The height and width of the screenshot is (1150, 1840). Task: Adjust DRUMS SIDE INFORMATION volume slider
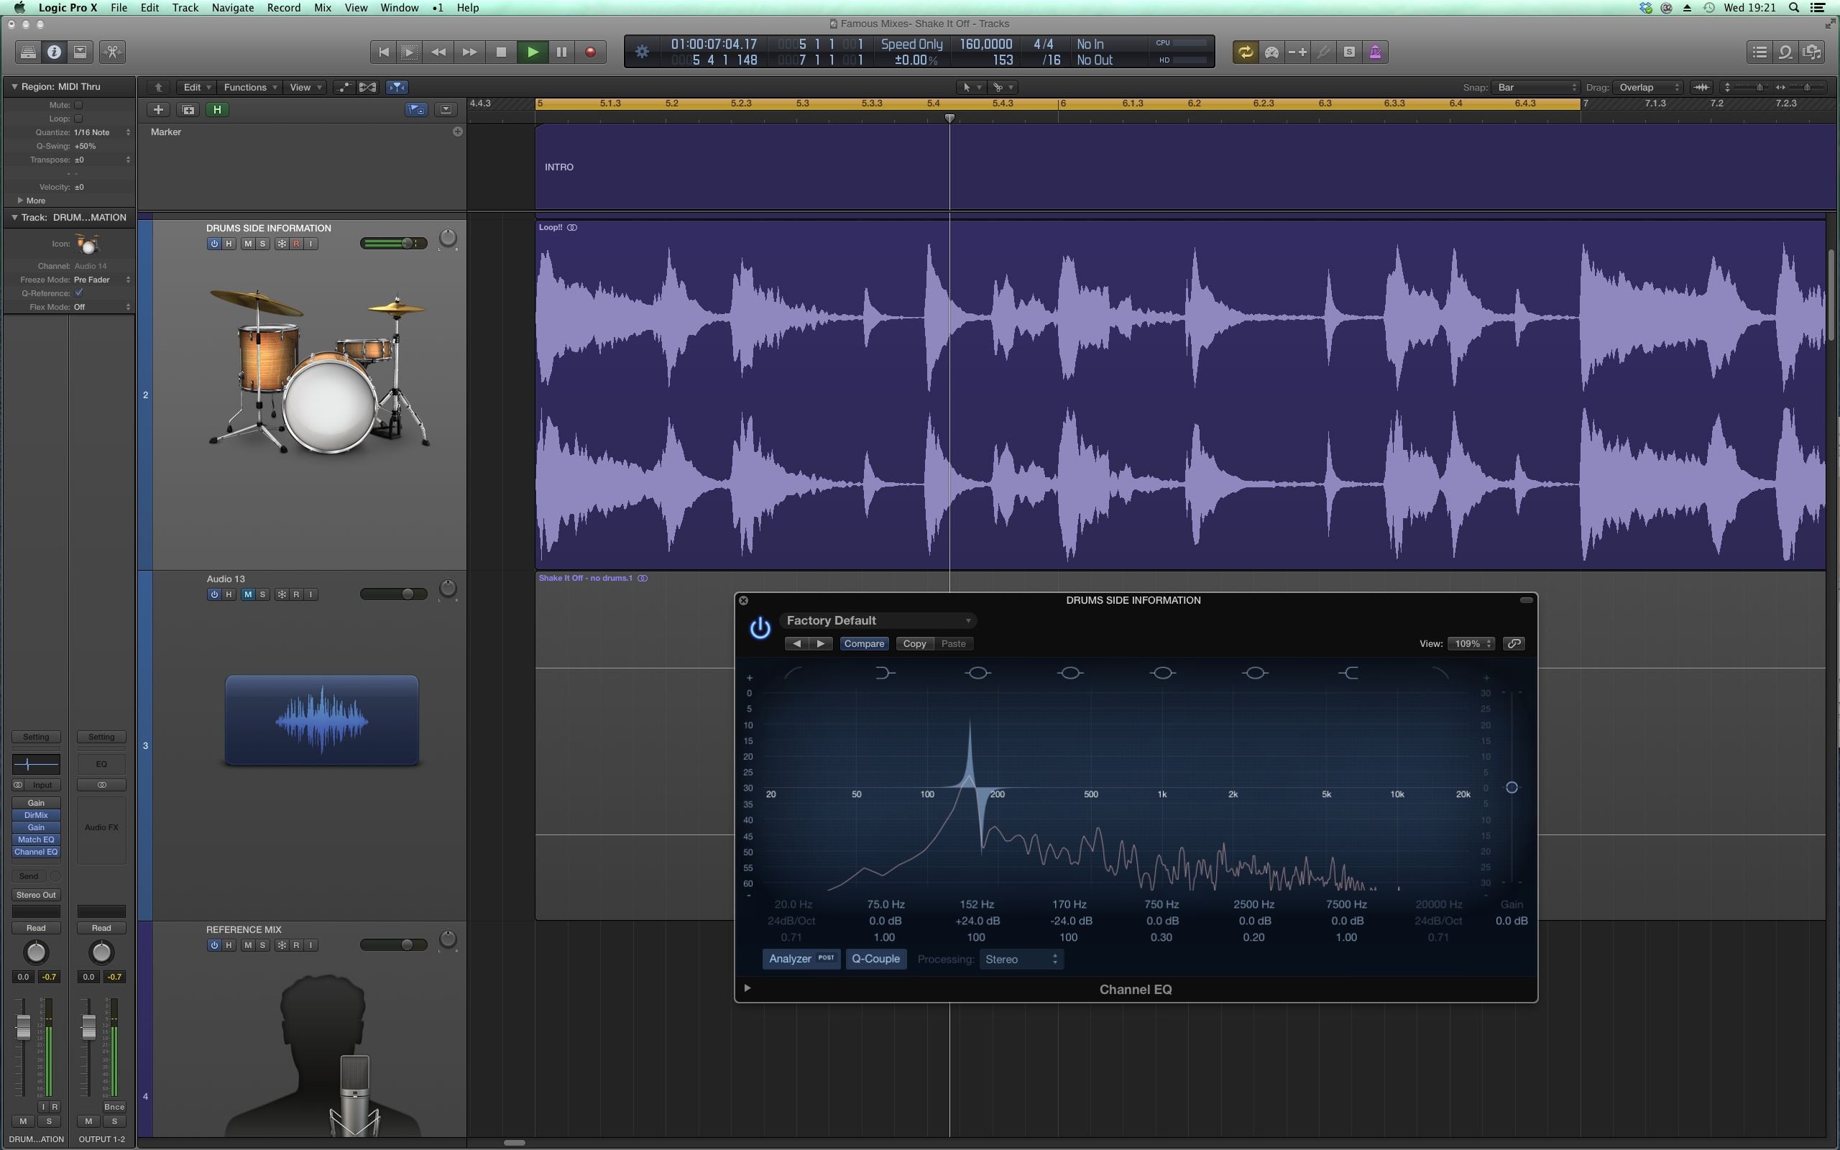(393, 244)
